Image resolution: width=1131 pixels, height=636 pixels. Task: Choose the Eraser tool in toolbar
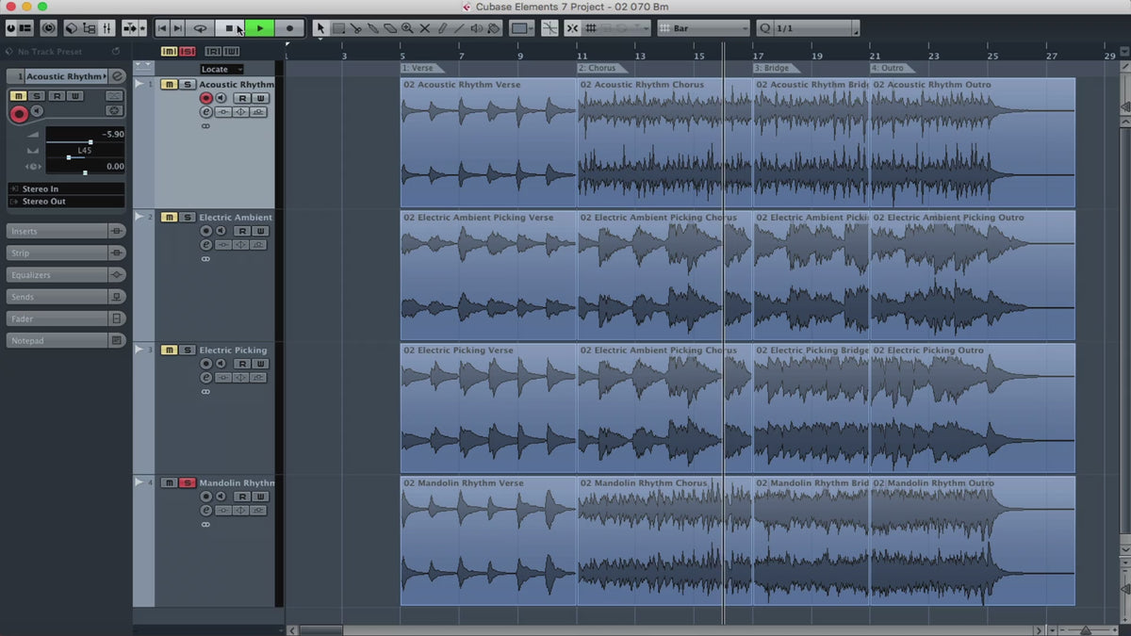coord(390,28)
